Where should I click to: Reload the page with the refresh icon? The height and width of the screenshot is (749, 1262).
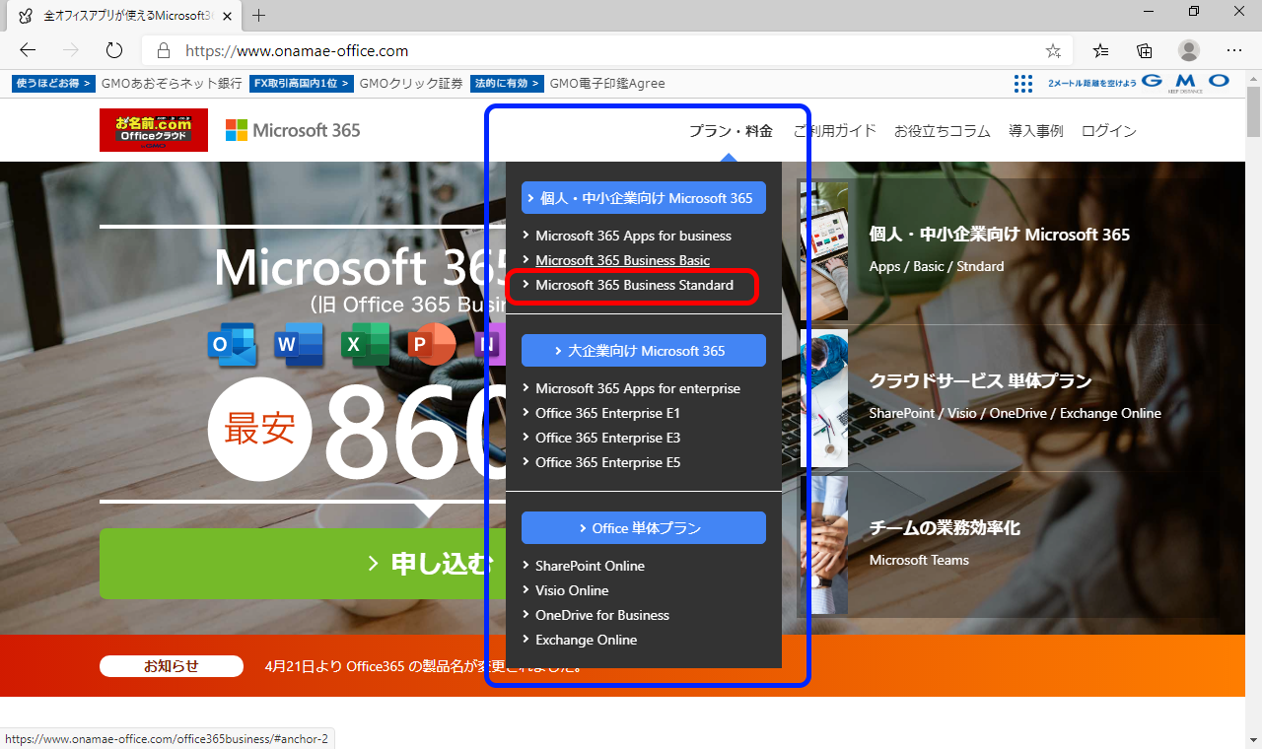pos(113,50)
